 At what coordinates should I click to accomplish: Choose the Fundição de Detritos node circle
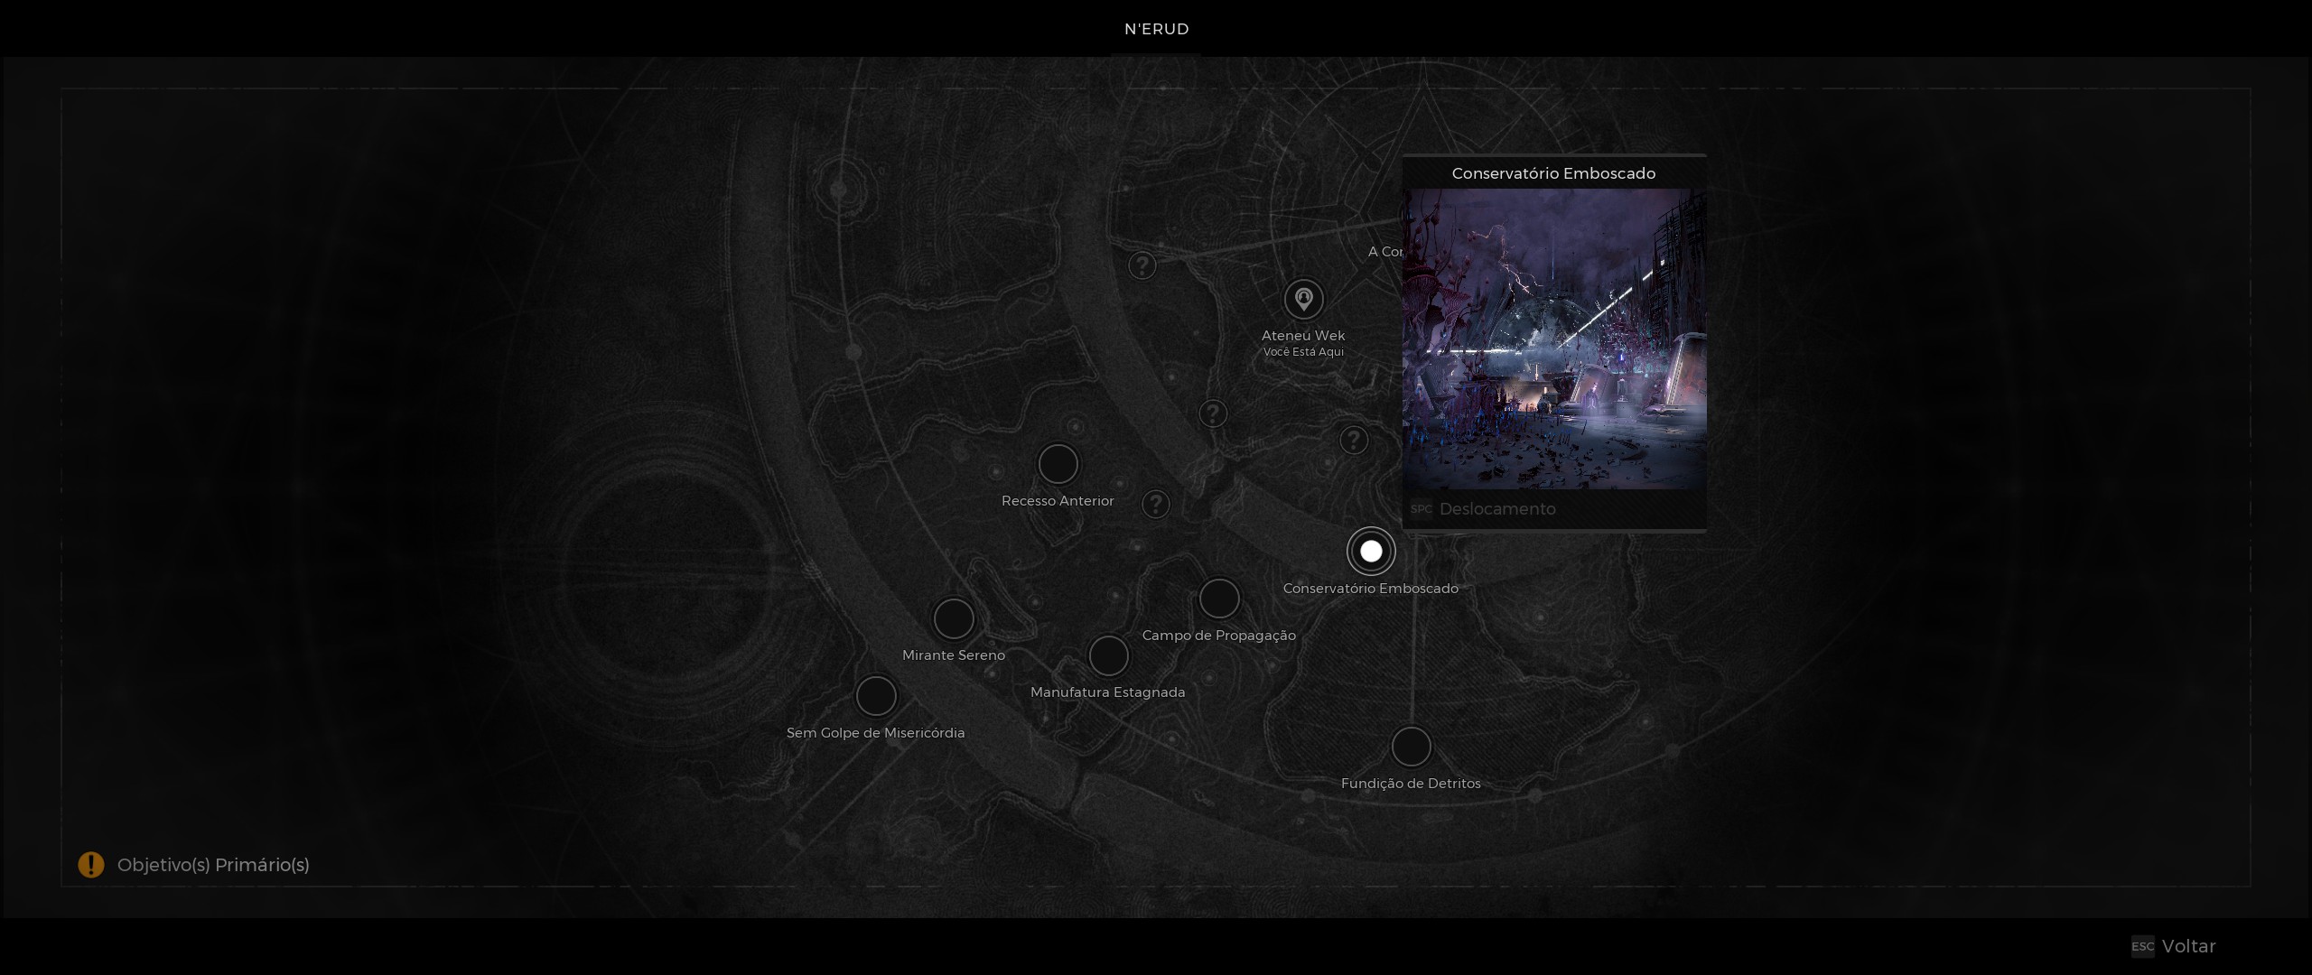pyautogui.click(x=1411, y=747)
